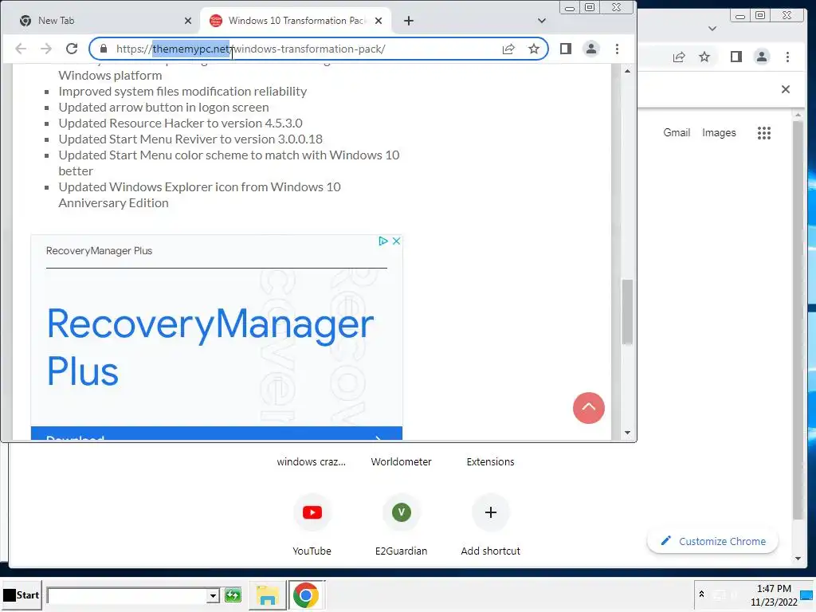Image resolution: width=816 pixels, height=612 pixels.
Task: Open Gmail link in background new tab page
Action: tap(677, 133)
